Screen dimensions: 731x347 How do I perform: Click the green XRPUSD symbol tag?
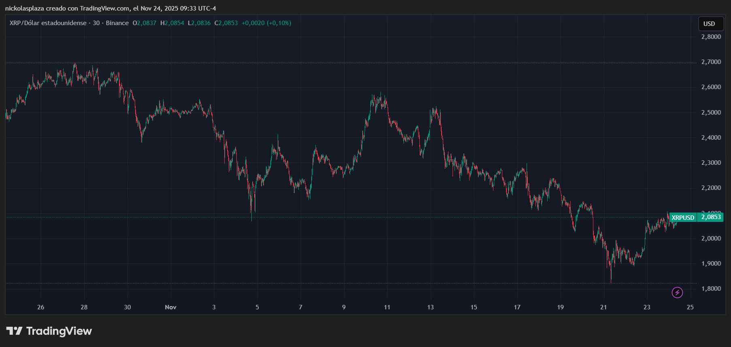682,217
